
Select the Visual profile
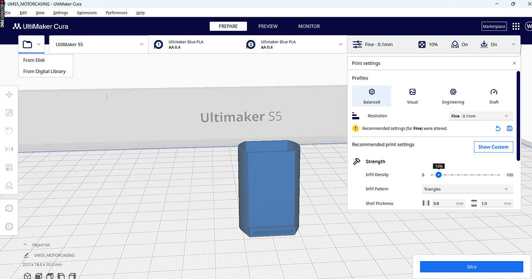pos(412,96)
